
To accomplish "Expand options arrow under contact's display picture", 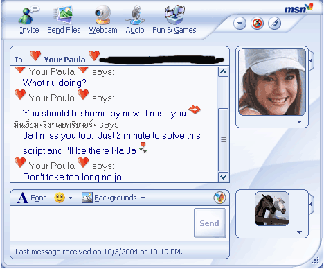I will [299, 122].
